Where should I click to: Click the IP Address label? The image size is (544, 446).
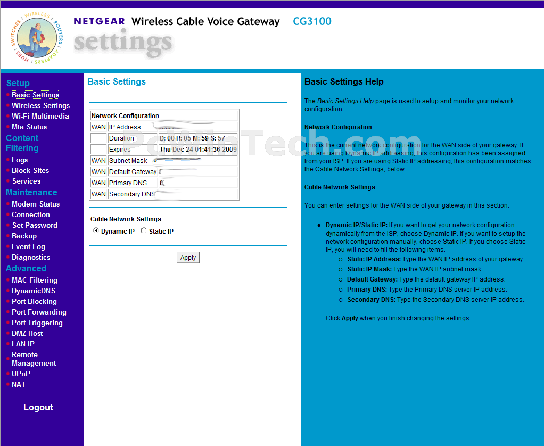click(125, 127)
